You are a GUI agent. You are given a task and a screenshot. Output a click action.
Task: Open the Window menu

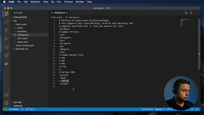pos(80,2)
